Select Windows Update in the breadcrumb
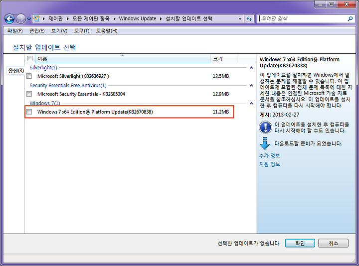 point(138,18)
